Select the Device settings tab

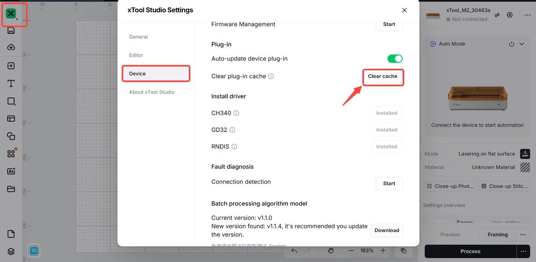coord(156,73)
